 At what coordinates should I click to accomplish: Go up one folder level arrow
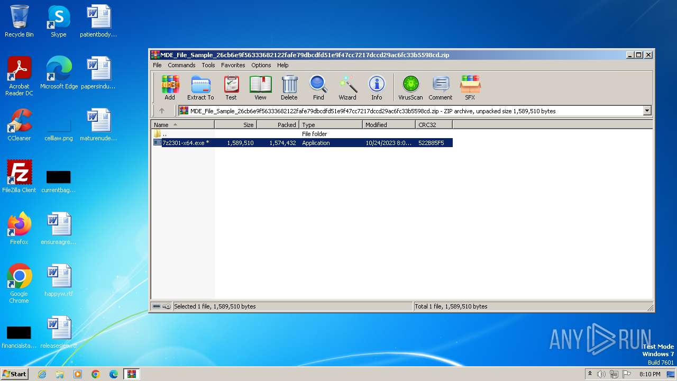(162, 111)
